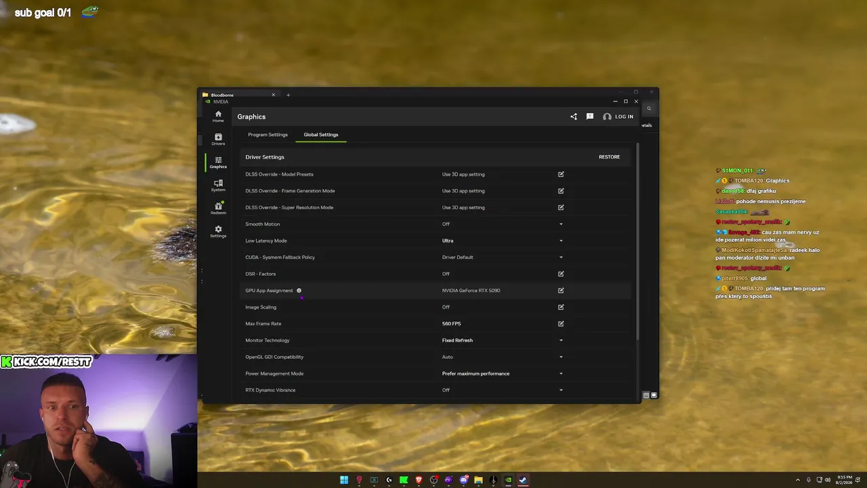Edit the Image Scaling setting
Image resolution: width=867 pixels, height=488 pixels.
pos(561,307)
